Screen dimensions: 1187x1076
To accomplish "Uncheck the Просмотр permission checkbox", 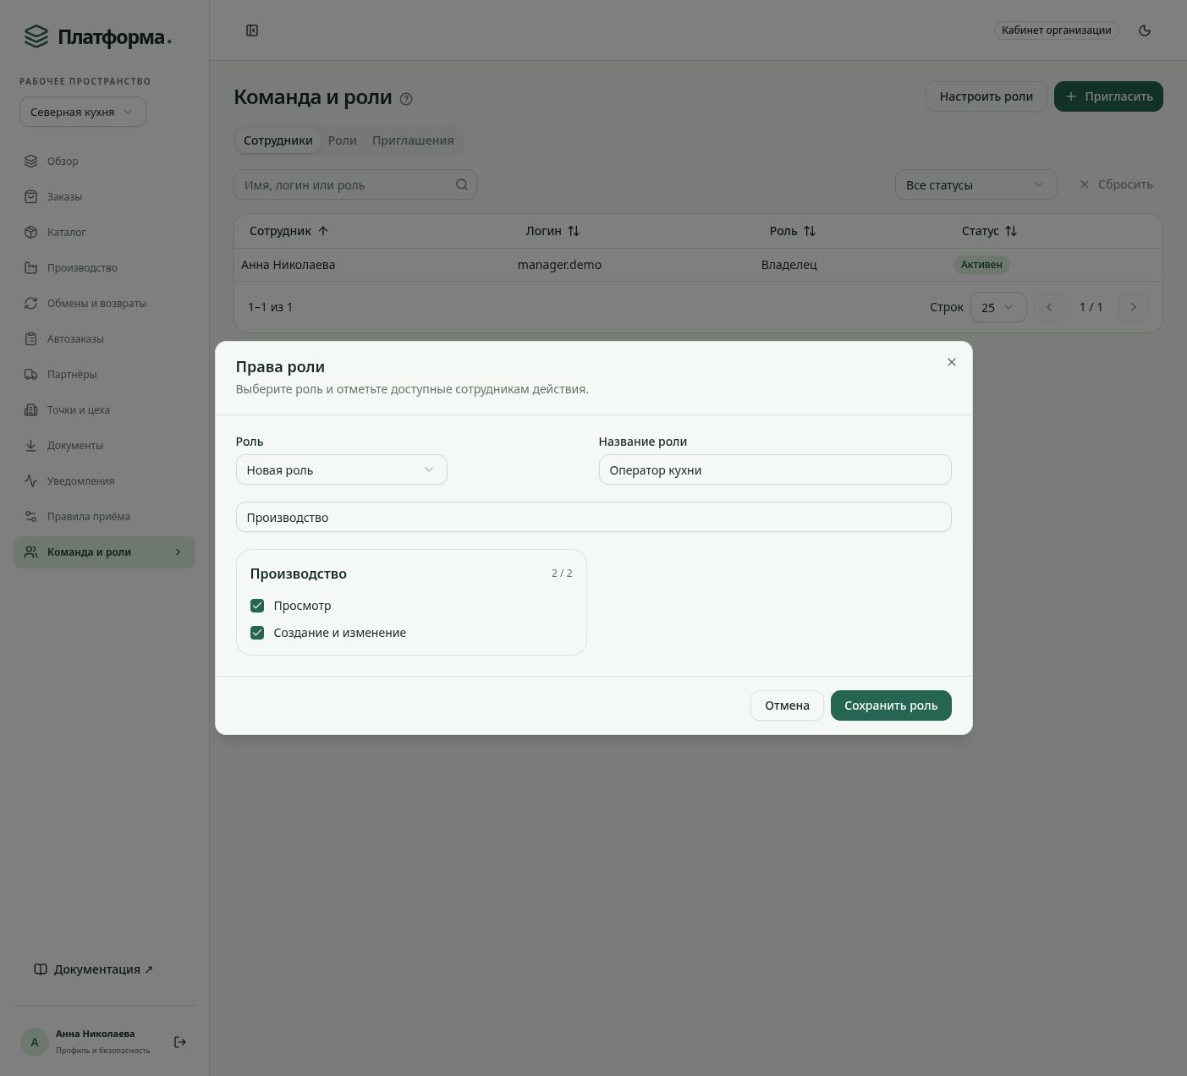I will 257,606.
